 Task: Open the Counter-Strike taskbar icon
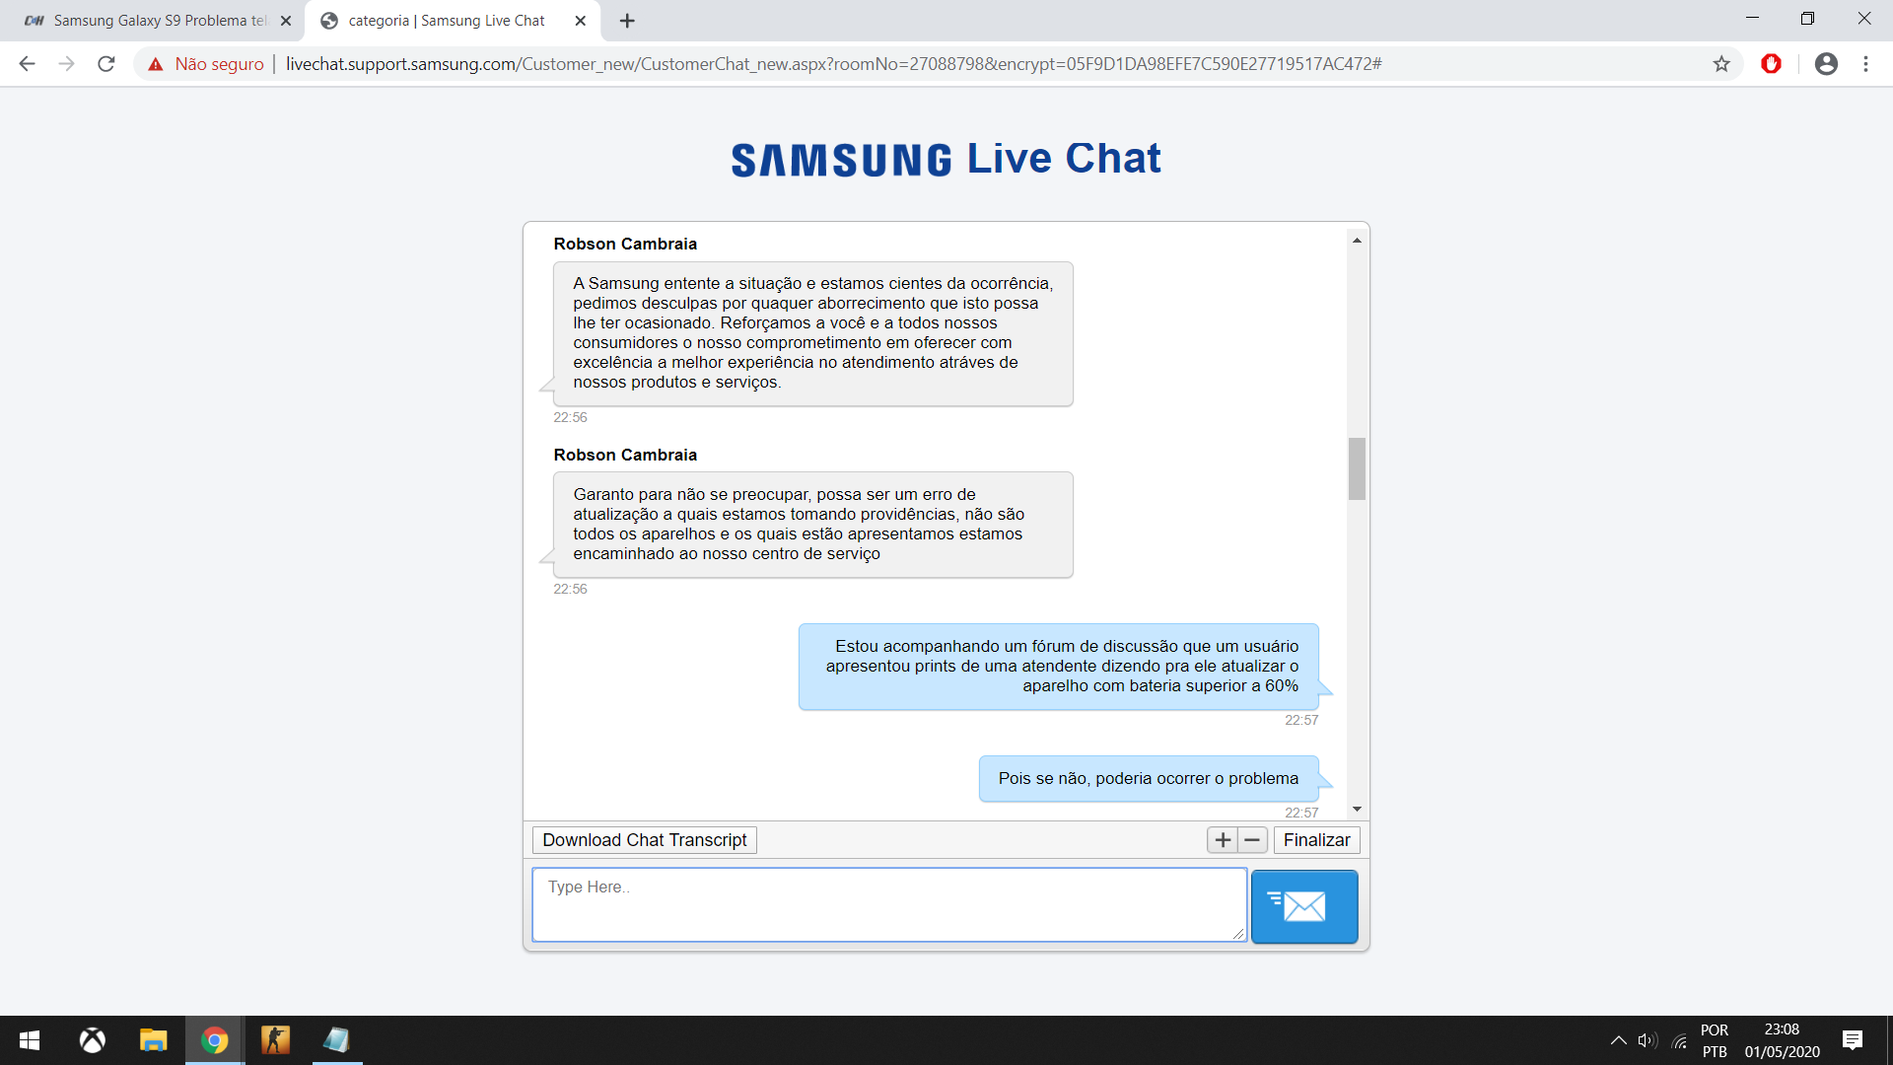275,1040
